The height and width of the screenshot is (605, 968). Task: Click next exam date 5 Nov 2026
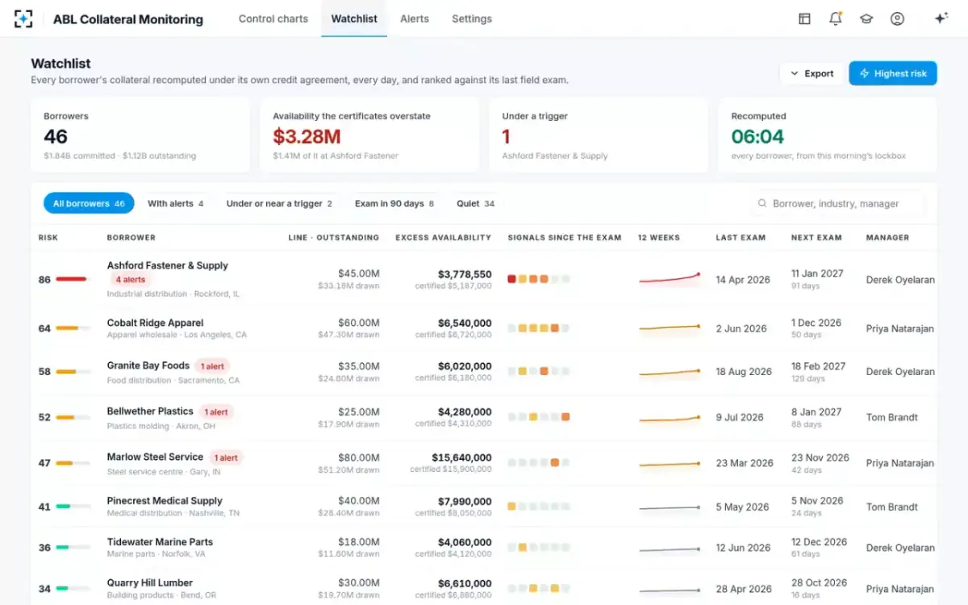tap(817, 501)
